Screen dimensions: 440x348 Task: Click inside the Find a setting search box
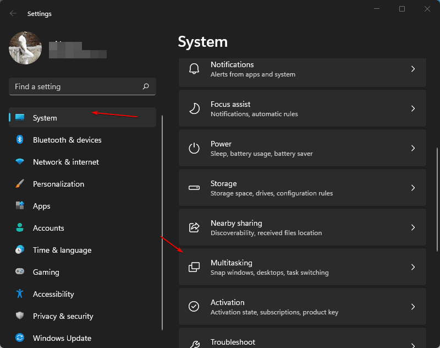82,86
